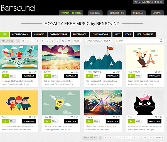The width and height of the screenshot is (167, 142).
Task: Select the Electronica genre filter
Action: 80,34
